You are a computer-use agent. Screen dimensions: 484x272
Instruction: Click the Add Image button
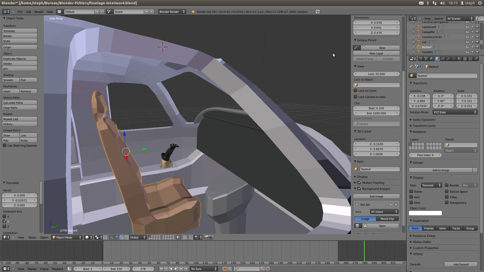click(376, 196)
